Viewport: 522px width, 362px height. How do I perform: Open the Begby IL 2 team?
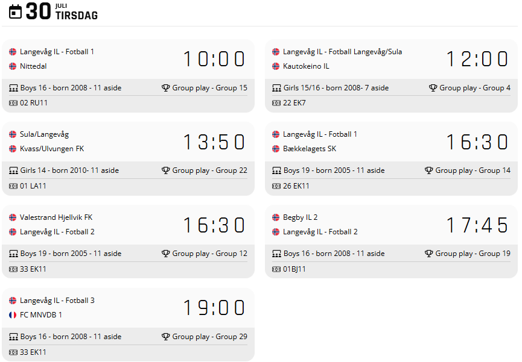click(300, 217)
